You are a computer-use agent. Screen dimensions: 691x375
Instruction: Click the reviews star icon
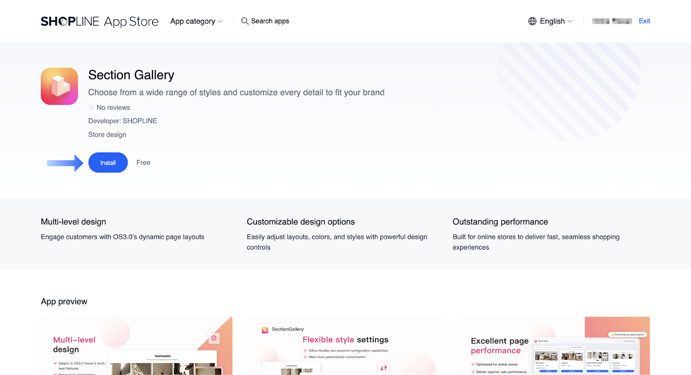pyautogui.click(x=91, y=107)
